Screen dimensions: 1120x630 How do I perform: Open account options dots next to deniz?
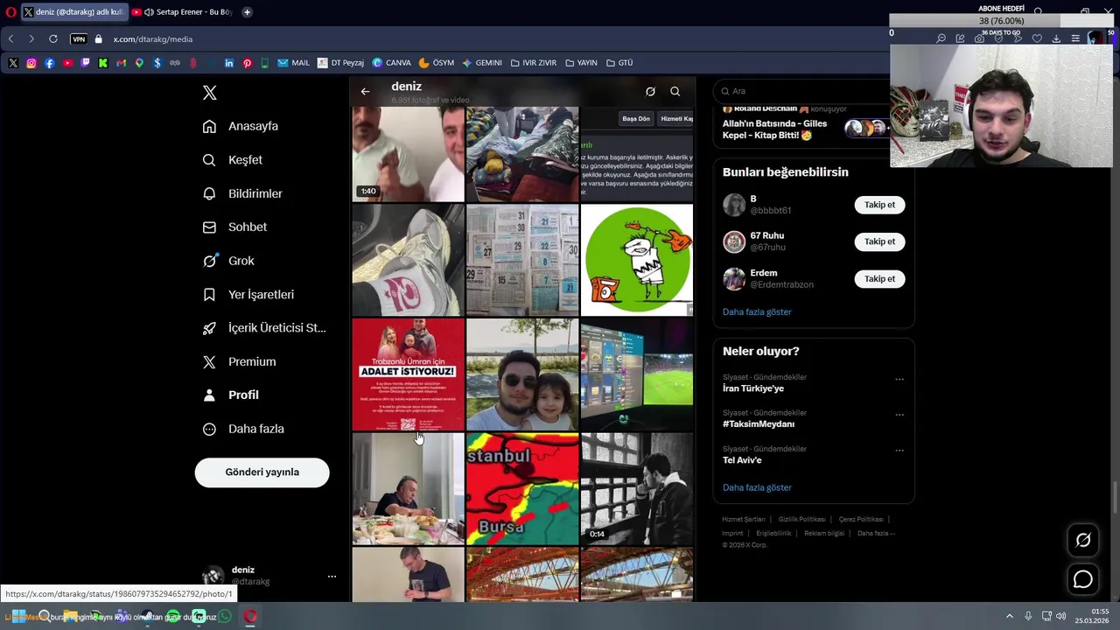click(x=332, y=577)
